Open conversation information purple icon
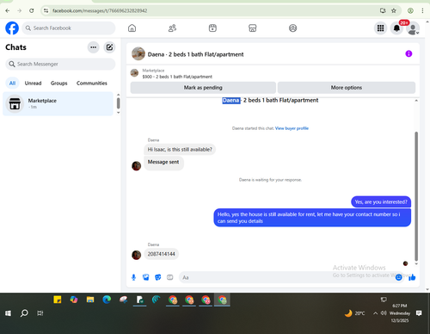 (x=408, y=53)
